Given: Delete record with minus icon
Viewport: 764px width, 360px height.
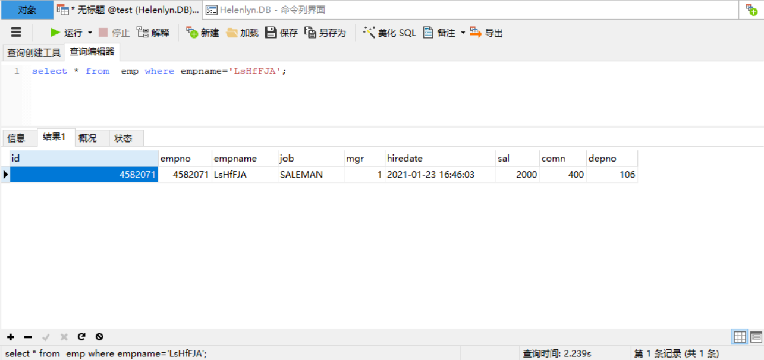Looking at the screenshot, I should point(28,337).
